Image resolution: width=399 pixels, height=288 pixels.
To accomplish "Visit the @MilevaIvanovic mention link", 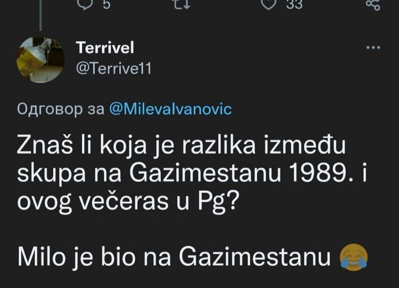I will [x=171, y=108].
